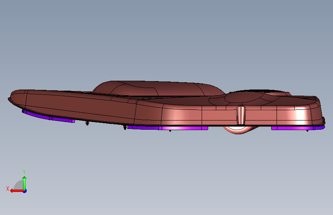The height and width of the screenshot is (215, 333).
Task: Select the purple pad at the model's right end
Action: 298,128
